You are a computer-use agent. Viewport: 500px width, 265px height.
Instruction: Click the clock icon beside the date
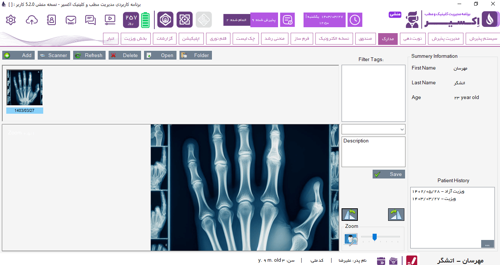pyautogui.click(x=355, y=20)
